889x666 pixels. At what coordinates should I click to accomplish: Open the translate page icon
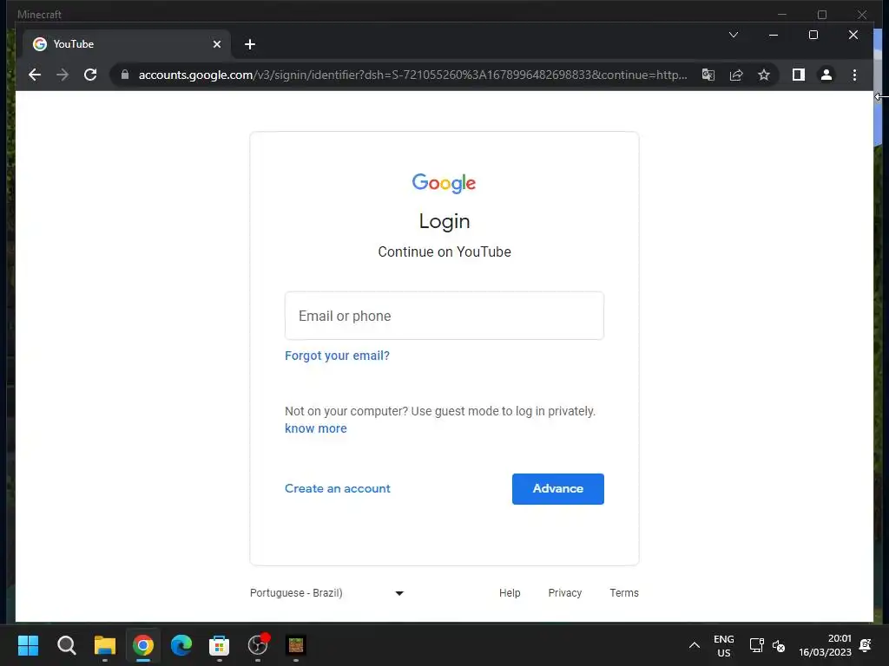pyautogui.click(x=708, y=75)
